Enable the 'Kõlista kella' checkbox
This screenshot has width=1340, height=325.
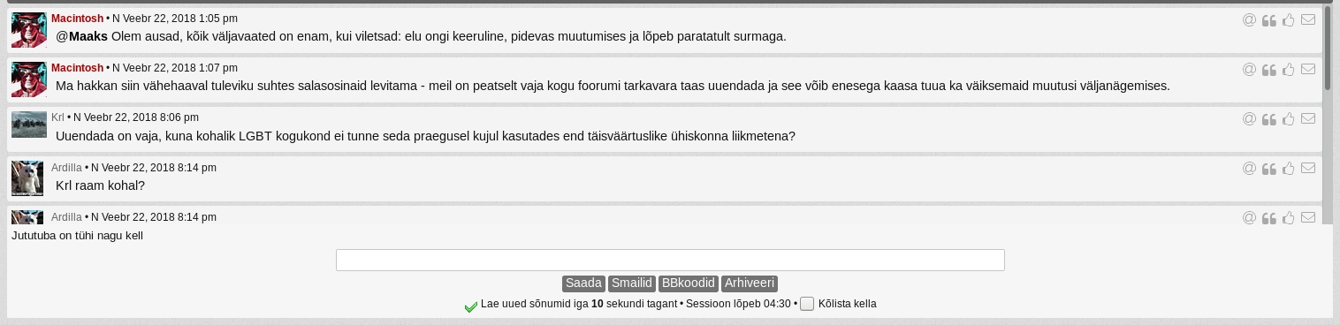pos(807,304)
